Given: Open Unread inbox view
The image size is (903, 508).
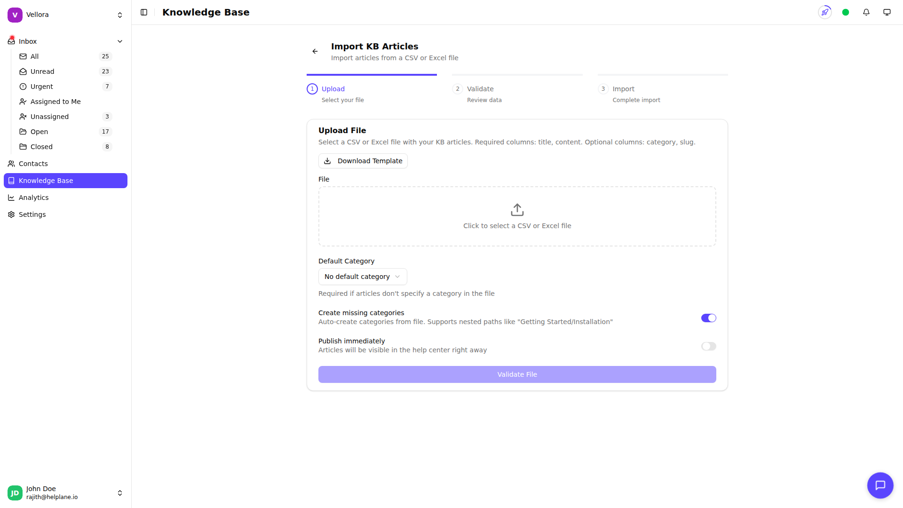Looking at the screenshot, I should coord(65,71).
